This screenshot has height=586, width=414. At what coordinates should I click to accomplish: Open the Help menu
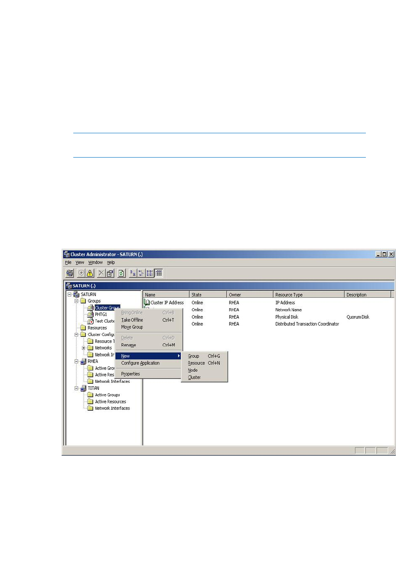111,263
